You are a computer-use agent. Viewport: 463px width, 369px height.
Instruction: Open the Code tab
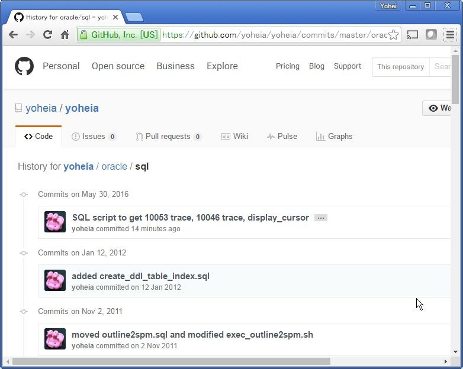pyautogui.click(x=38, y=136)
